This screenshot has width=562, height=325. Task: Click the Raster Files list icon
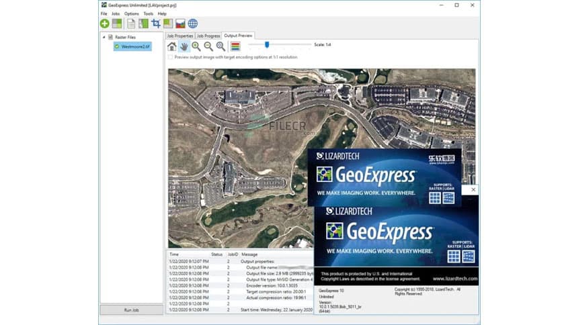coord(110,37)
